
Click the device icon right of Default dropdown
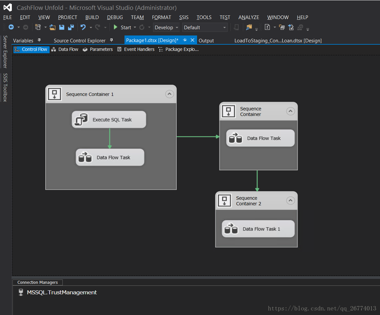tap(236, 27)
